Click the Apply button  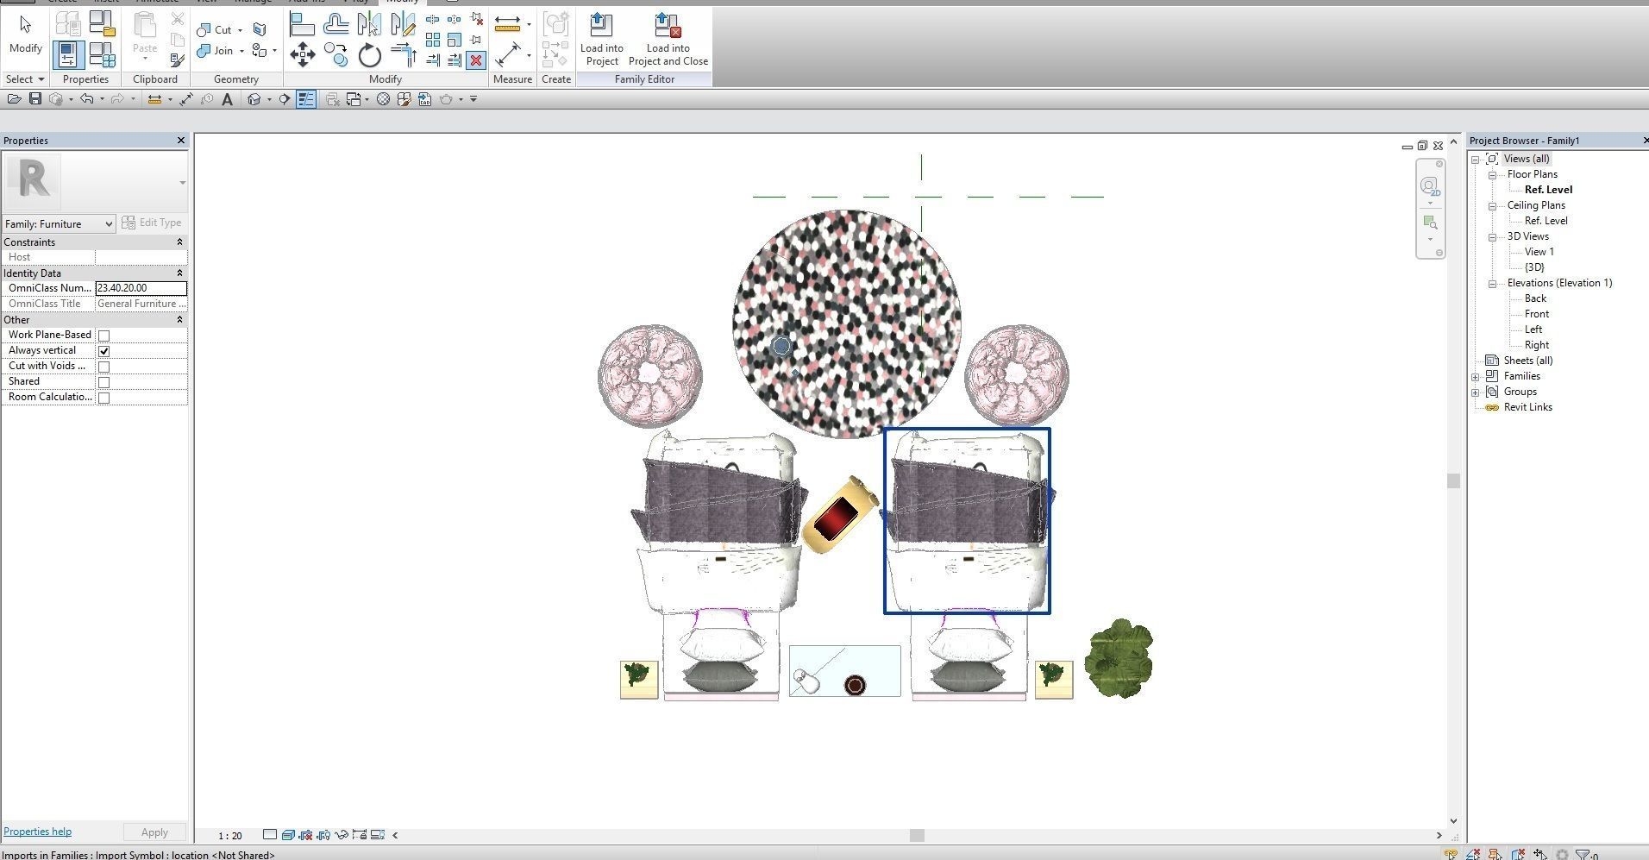[x=154, y=832]
